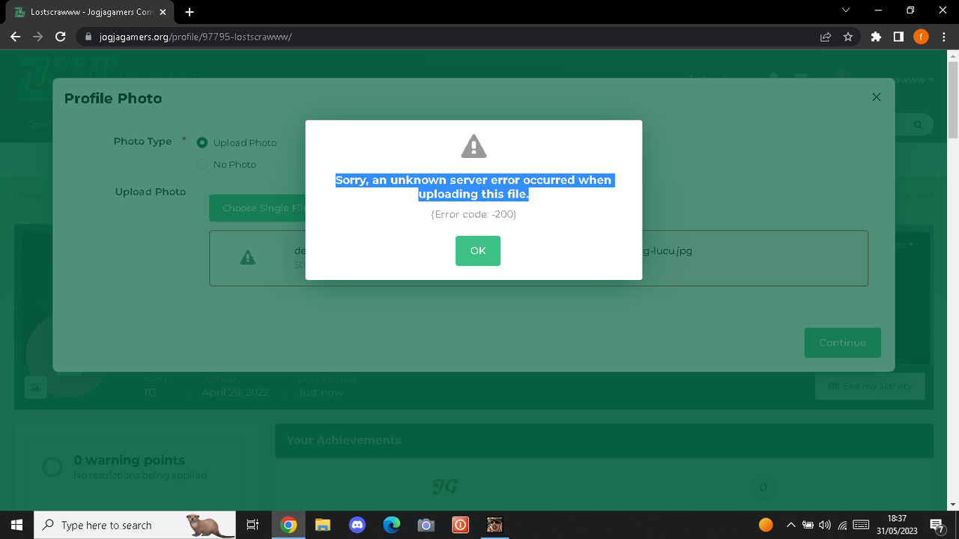959x539 pixels.
Task: Open the Chrome three-dot menu
Action: (x=943, y=37)
